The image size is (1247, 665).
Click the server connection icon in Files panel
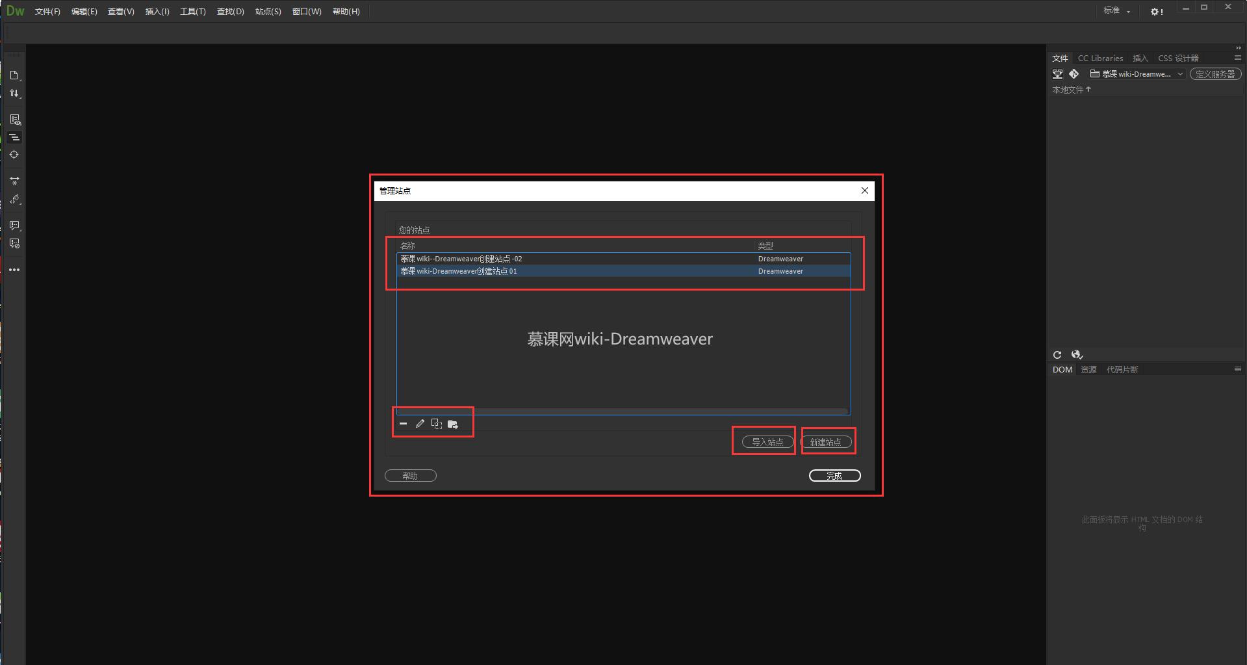(x=1058, y=74)
